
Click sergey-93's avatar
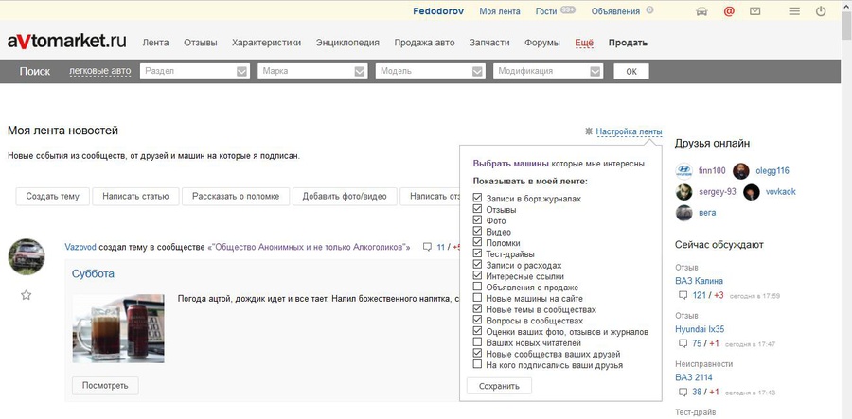tap(684, 192)
